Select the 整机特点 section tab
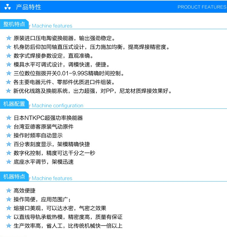227x237 pixels. (x=14, y=24)
